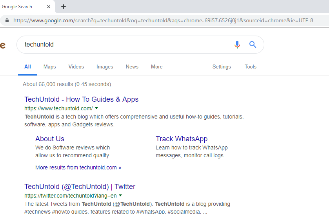
Task: Click the twitter.com/techuntold green URL
Action: (71, 196)
